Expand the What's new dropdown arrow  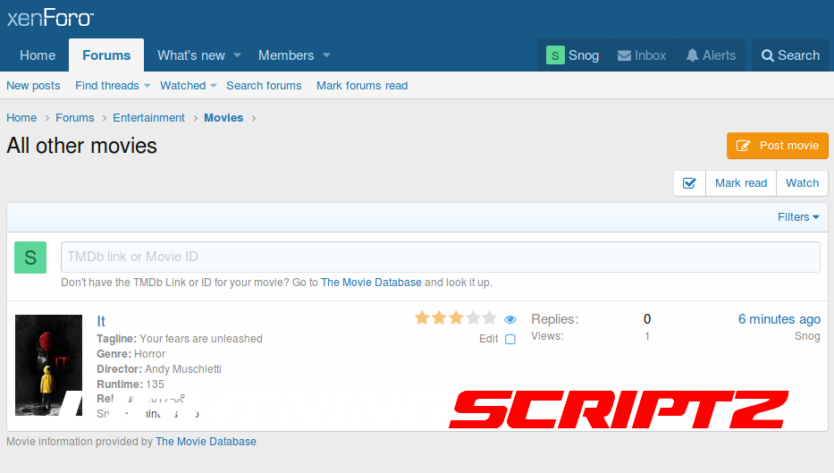[x=237, y=55]
